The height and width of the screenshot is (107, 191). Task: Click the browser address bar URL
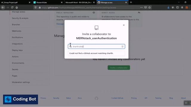click(x=79, y=7)
